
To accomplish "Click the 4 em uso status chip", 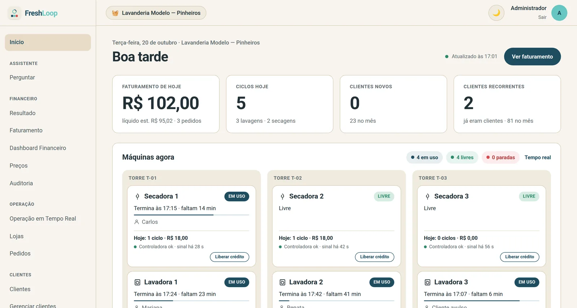I will [x=424, y=157].
